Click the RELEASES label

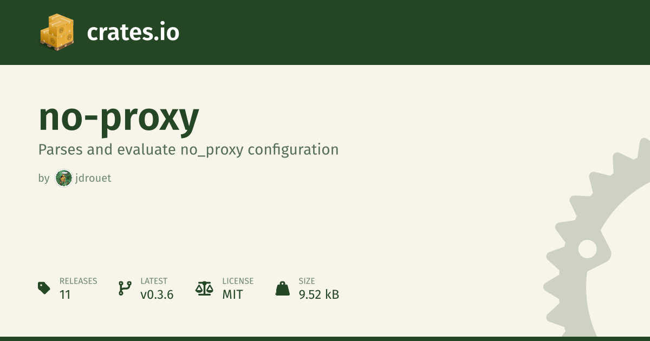click(x=78, y=281)
